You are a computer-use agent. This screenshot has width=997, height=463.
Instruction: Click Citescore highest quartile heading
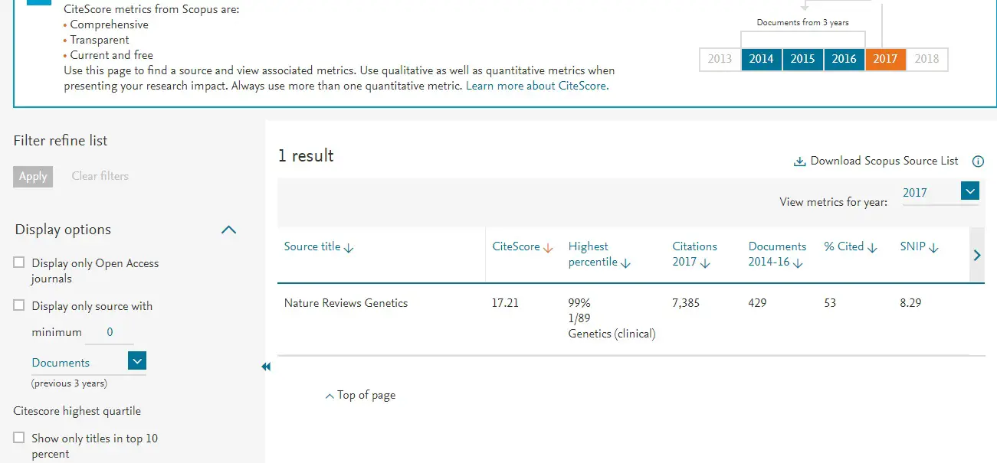(77, 411)
